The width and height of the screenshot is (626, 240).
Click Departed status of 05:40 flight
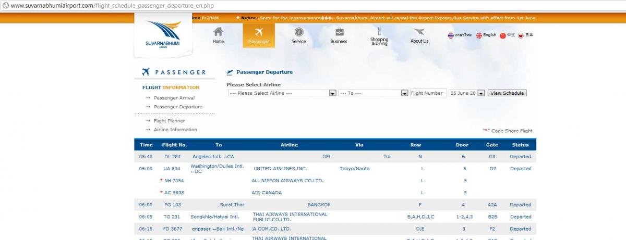coord(521,157)
